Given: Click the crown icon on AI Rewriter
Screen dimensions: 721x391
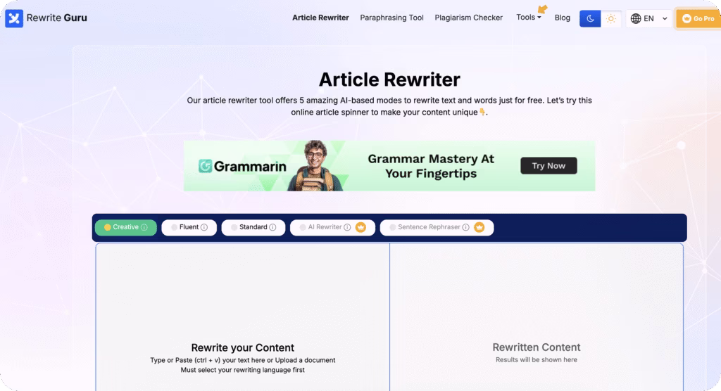Looking at the screenshot, I should coord(360,228).
